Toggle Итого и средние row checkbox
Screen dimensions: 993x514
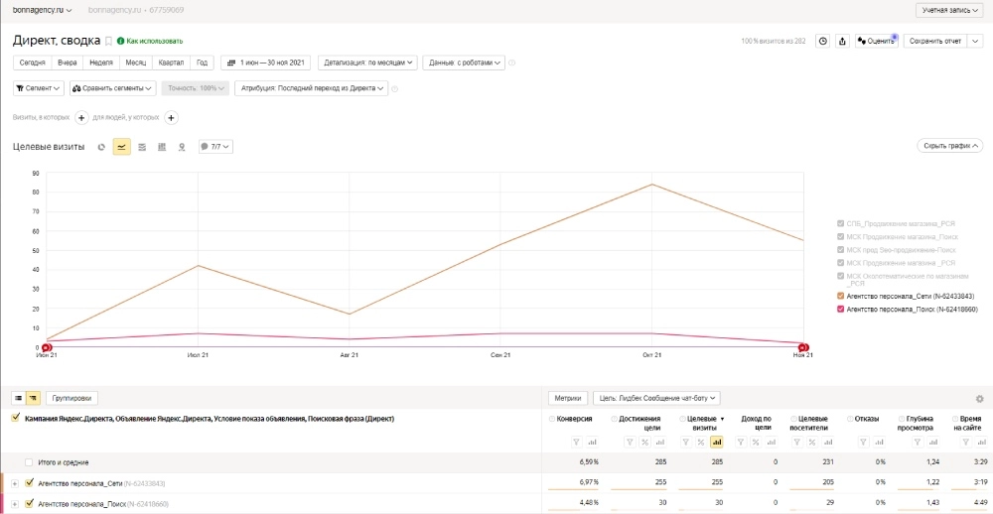pos(29,462)
